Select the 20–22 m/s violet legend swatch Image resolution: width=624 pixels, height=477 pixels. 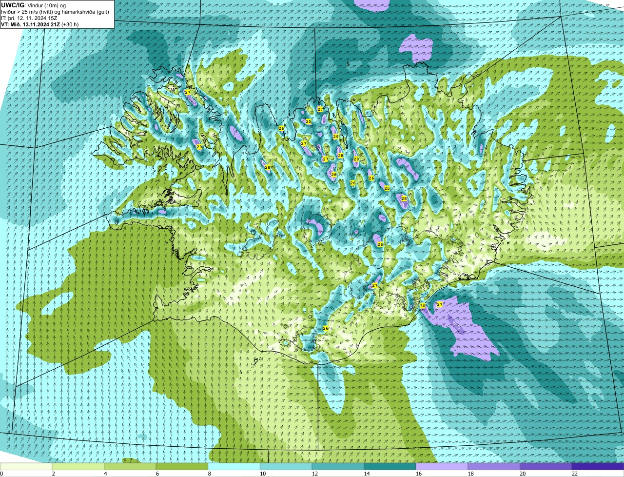pos(546,466)
